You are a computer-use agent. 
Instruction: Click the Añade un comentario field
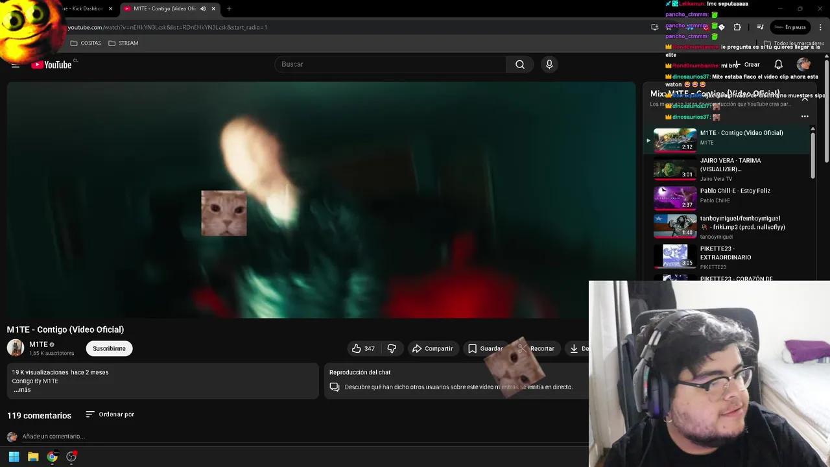pos(53,437)
